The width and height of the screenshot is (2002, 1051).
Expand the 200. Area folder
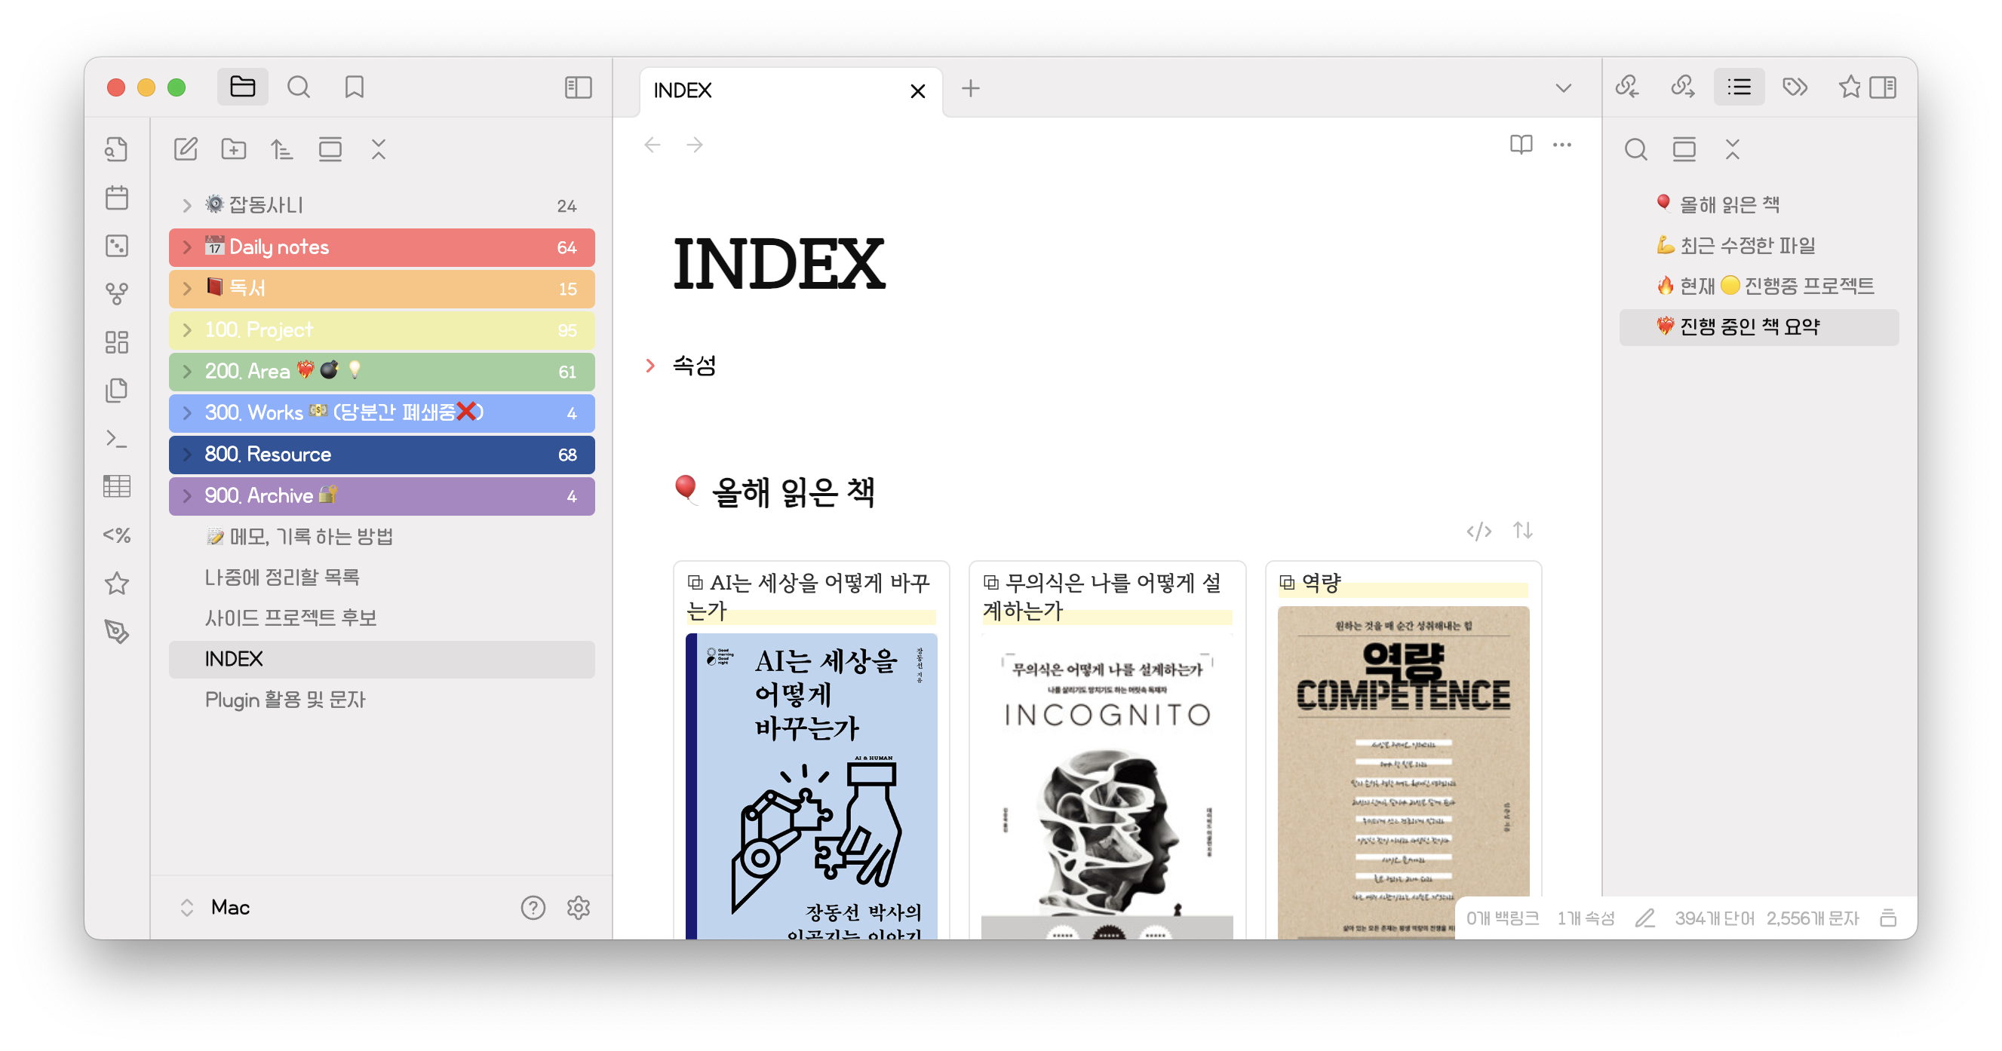(x=382, y=371)
